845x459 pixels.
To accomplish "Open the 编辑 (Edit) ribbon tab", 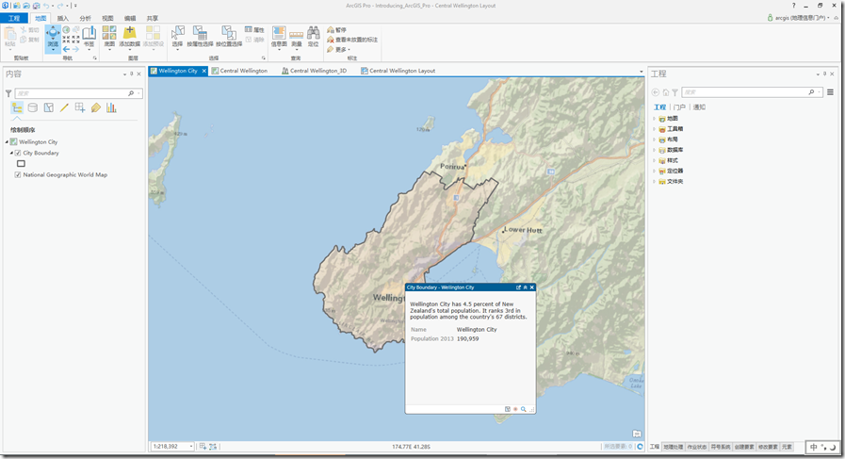I will (x=130, y=18).
